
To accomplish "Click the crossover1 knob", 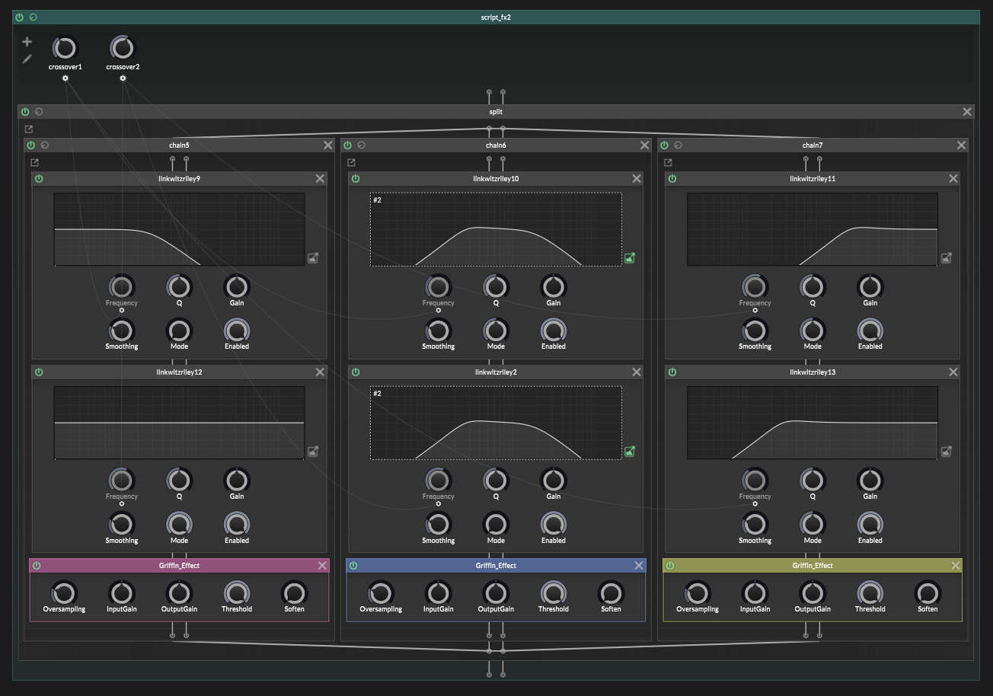I will point(65,48).
